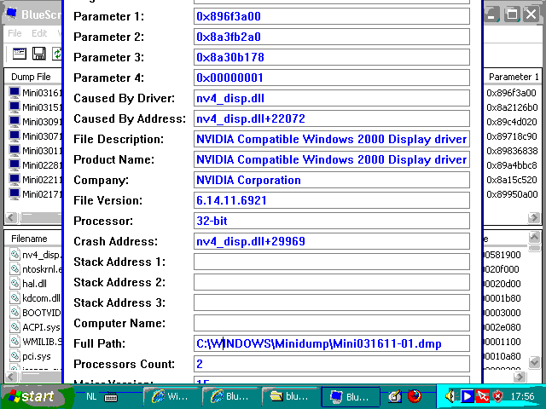The image size is (546, 409).
Task: Click the properties toolbar icon in BlueScreenView
Action: click(x=20, y=54)
